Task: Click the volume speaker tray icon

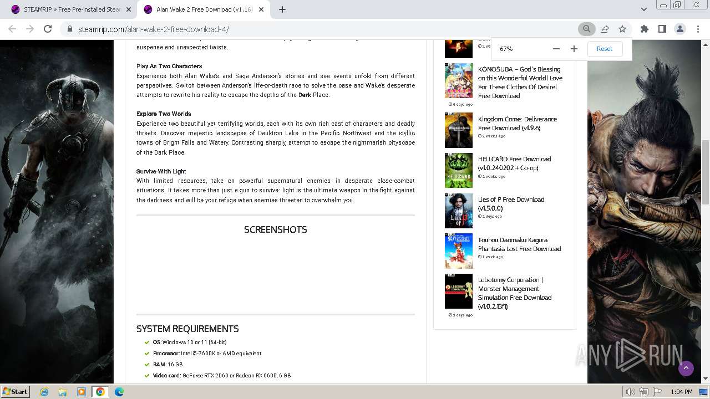Action: click(631, 392)
